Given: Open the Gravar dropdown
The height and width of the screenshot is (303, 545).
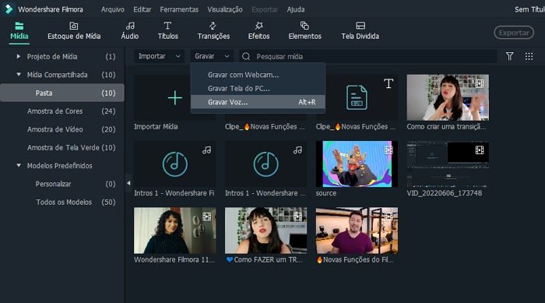Looking at the screenshot, I should click(x=212, y=56).
